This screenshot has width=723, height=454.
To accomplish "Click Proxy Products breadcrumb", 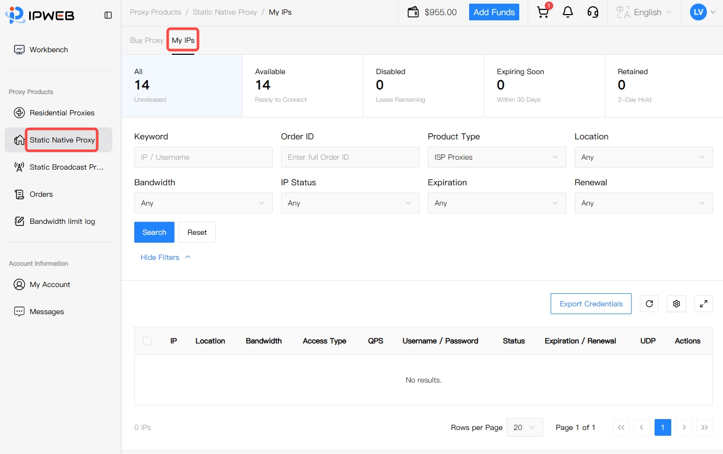I will (x=156, y=12).
